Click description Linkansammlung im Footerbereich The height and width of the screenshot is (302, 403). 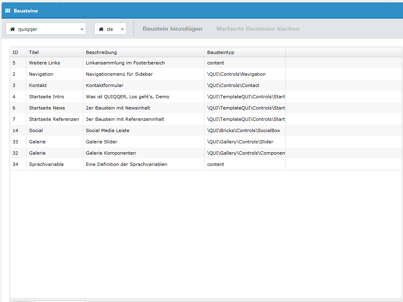[125, 63]
